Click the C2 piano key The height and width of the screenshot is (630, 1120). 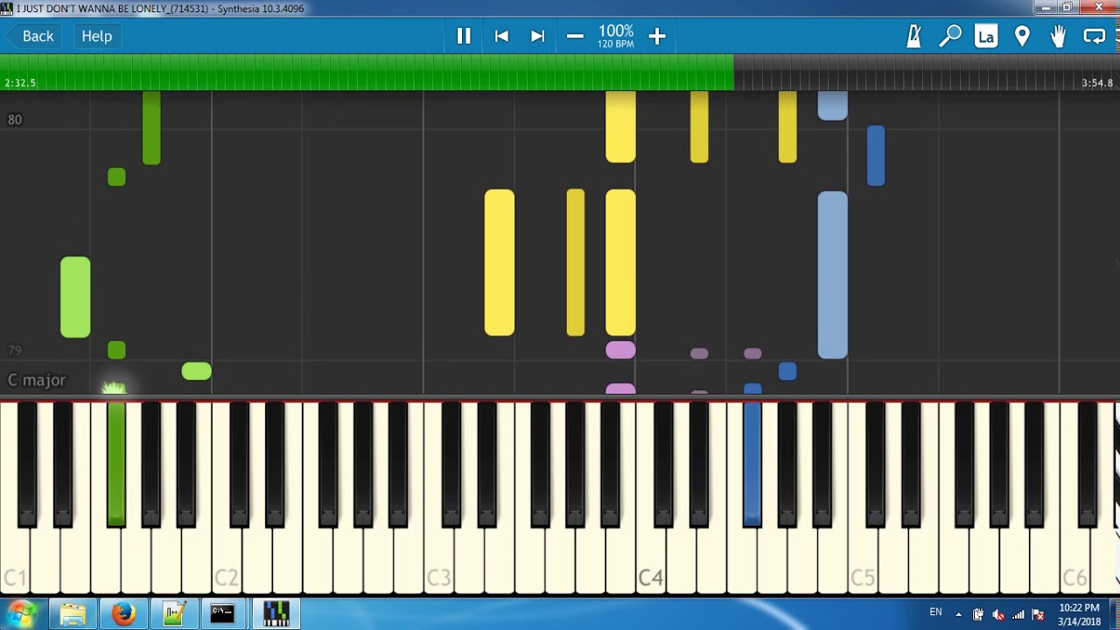click(x=227, y=560)
